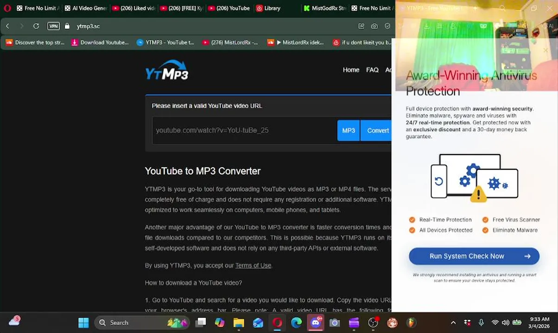
Task: Click the 'Eliminate Malware' checkmark item
Action: click(x=510, y=230)
